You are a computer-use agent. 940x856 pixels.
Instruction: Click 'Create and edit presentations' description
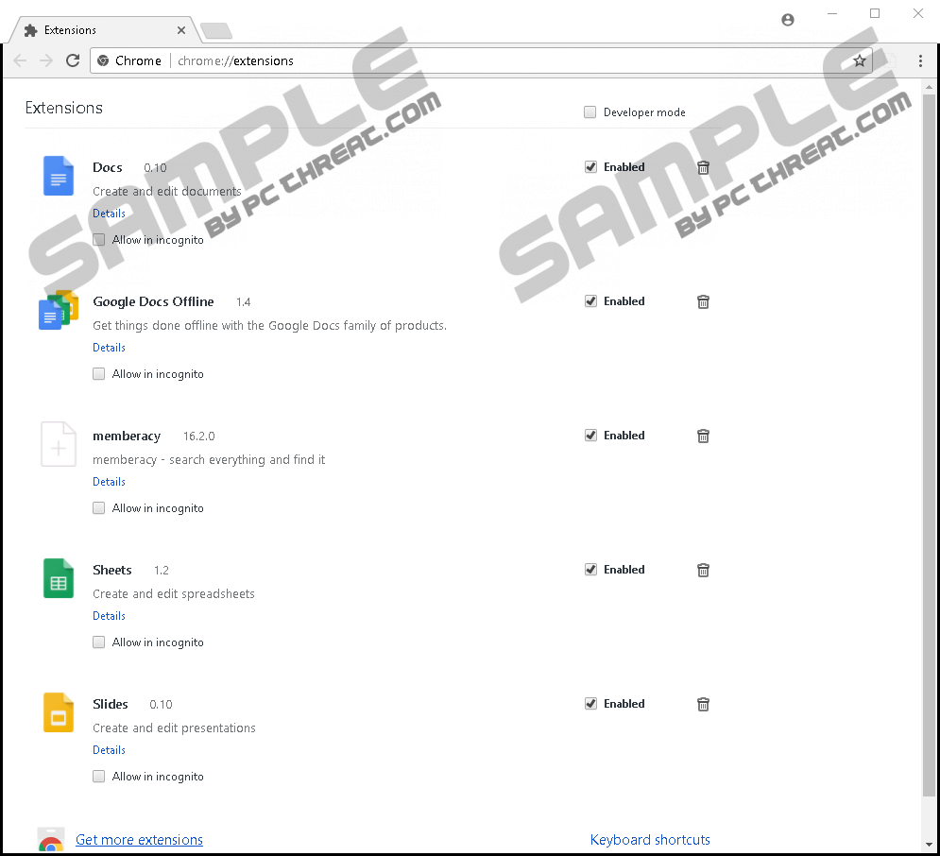(174, 728)
